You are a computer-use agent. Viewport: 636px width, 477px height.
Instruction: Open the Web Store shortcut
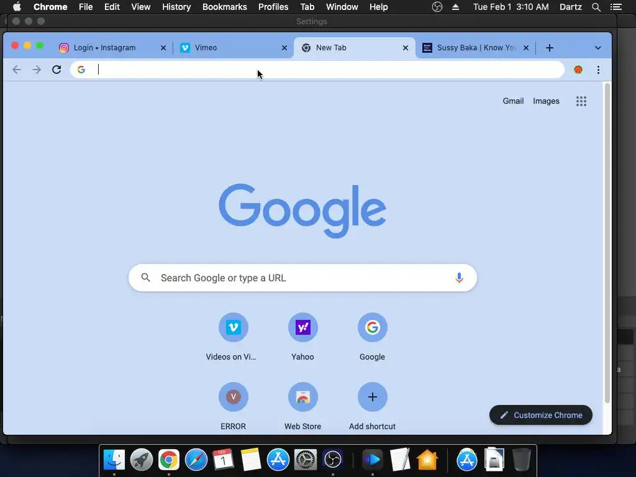tap(303, 397)
